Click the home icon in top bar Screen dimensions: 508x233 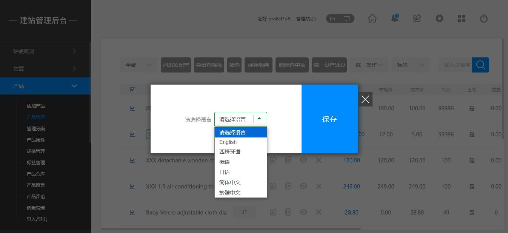point(372,19)
